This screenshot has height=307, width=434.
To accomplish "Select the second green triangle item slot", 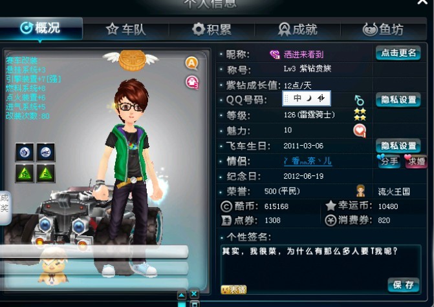I will pos(46,173).
